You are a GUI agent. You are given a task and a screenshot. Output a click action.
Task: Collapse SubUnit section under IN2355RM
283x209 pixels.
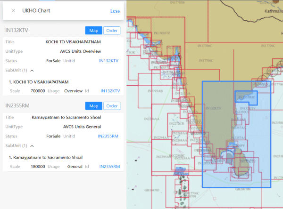pos(32,145)
